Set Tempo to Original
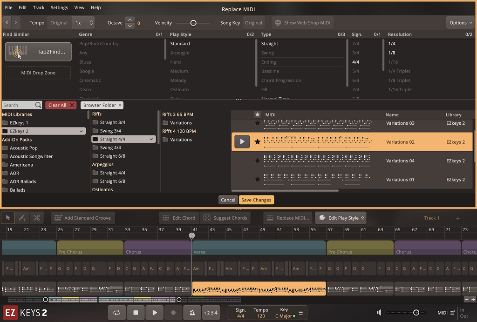This screenshot has width=477, height=322. (x=59, y=23)
